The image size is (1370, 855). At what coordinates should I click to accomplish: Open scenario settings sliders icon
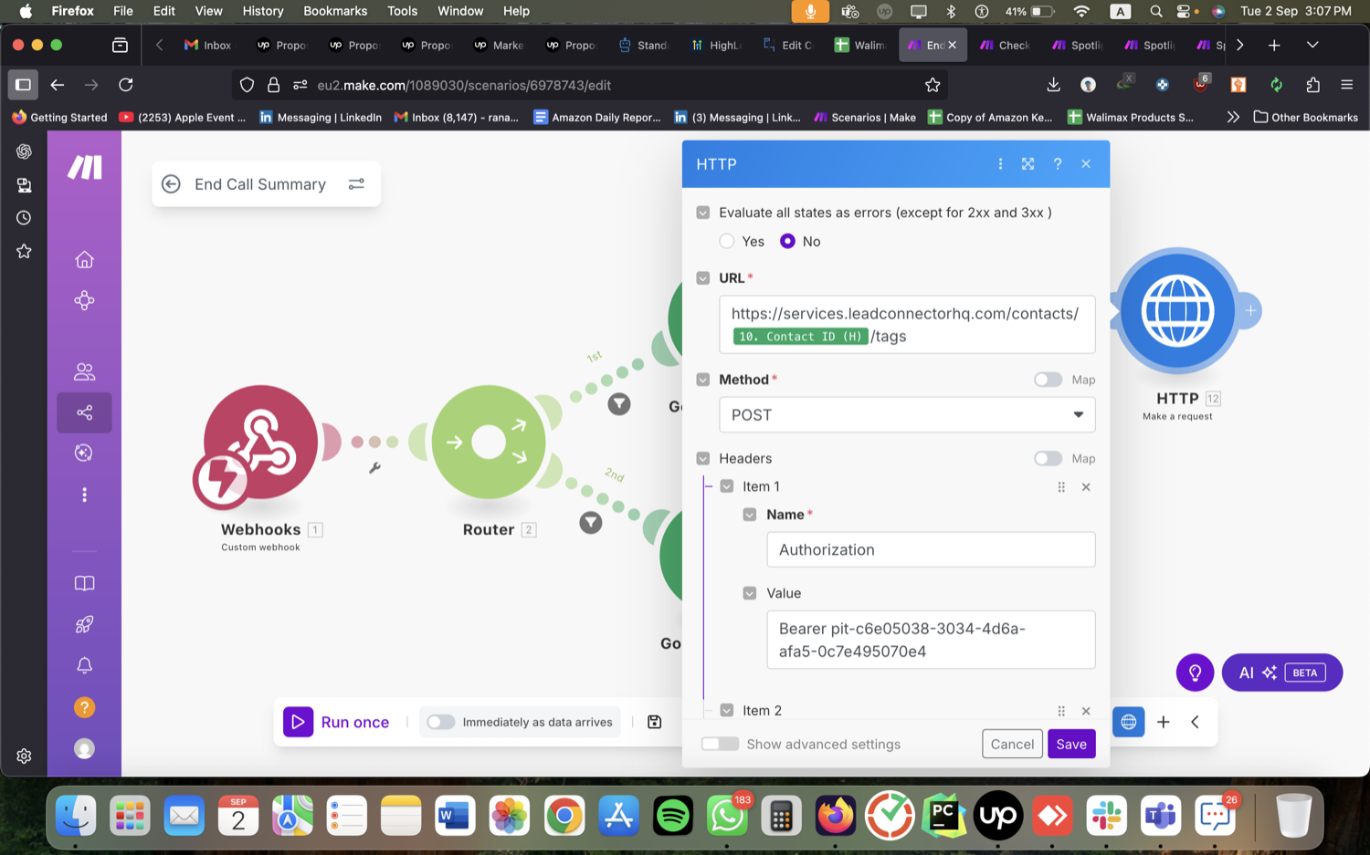tap(356, 184)
